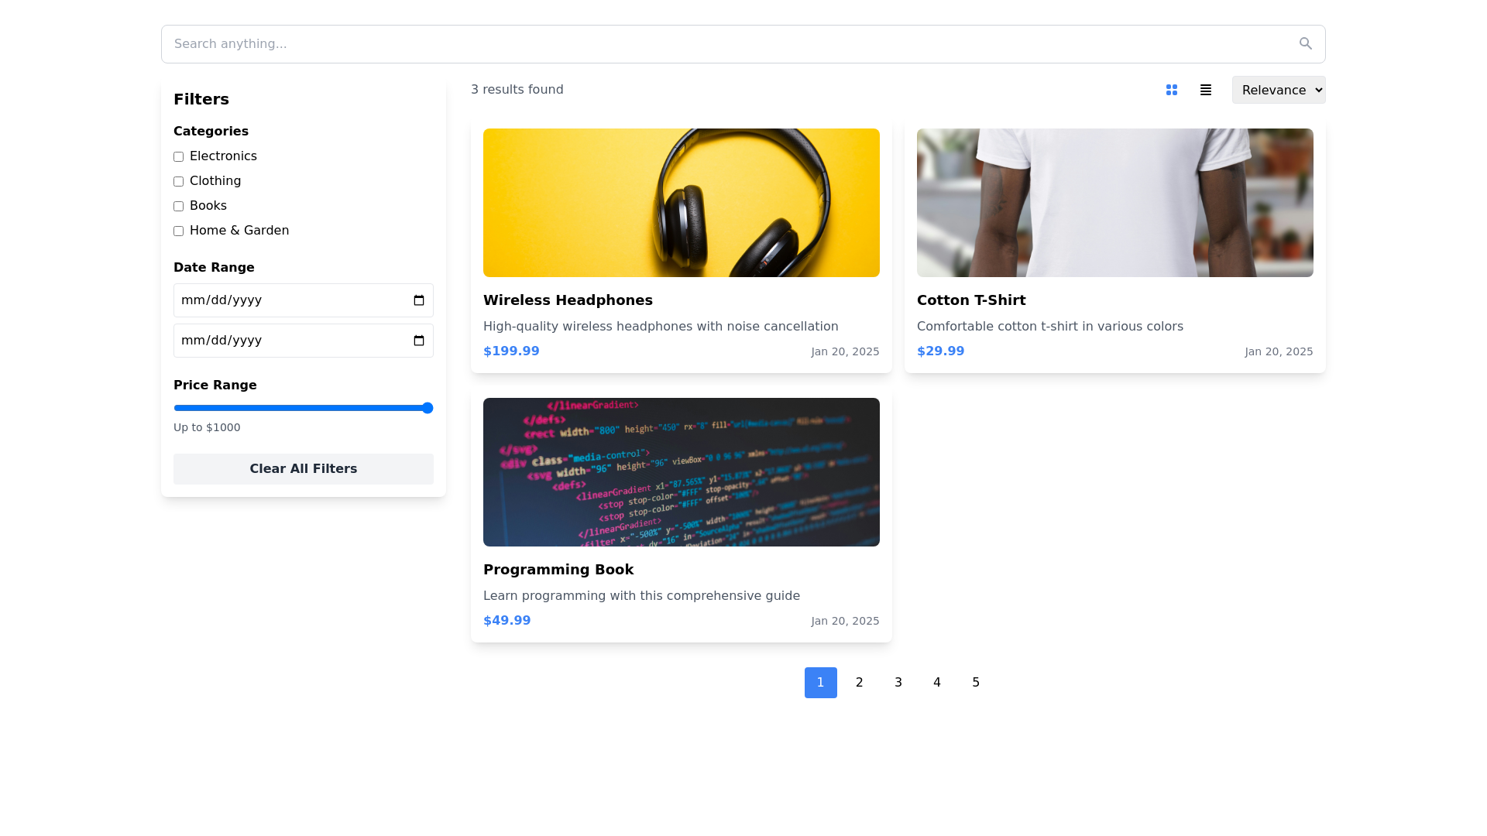Click Clear All Filters
Viewport: 1487px width, 836px height.
coord(303,468)
